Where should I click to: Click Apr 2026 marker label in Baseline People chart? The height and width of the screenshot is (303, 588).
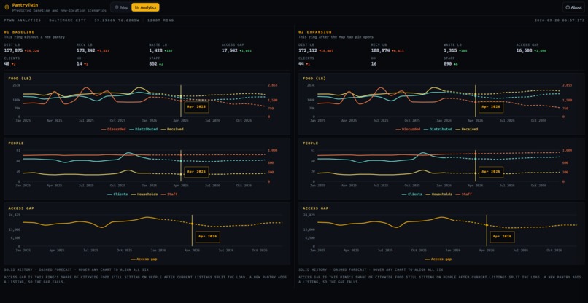[x=196, y=172]
